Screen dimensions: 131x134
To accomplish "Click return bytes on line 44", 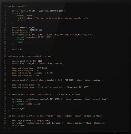I will point(19,109).
